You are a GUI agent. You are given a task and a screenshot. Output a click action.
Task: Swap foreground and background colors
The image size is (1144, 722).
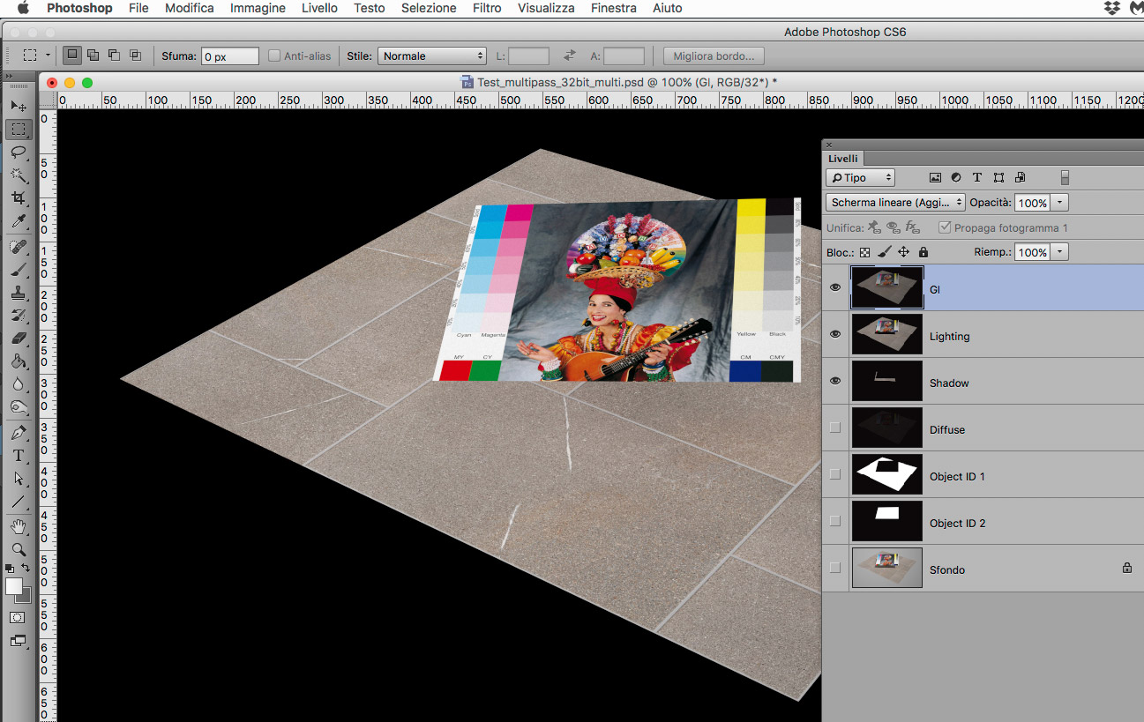26,569
